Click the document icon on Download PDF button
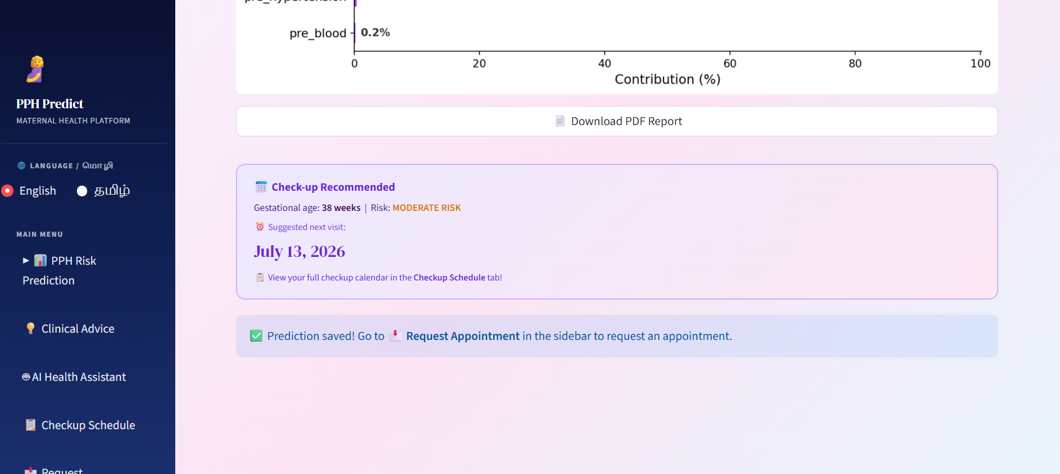1060x474 pixels. pos(560,121)
